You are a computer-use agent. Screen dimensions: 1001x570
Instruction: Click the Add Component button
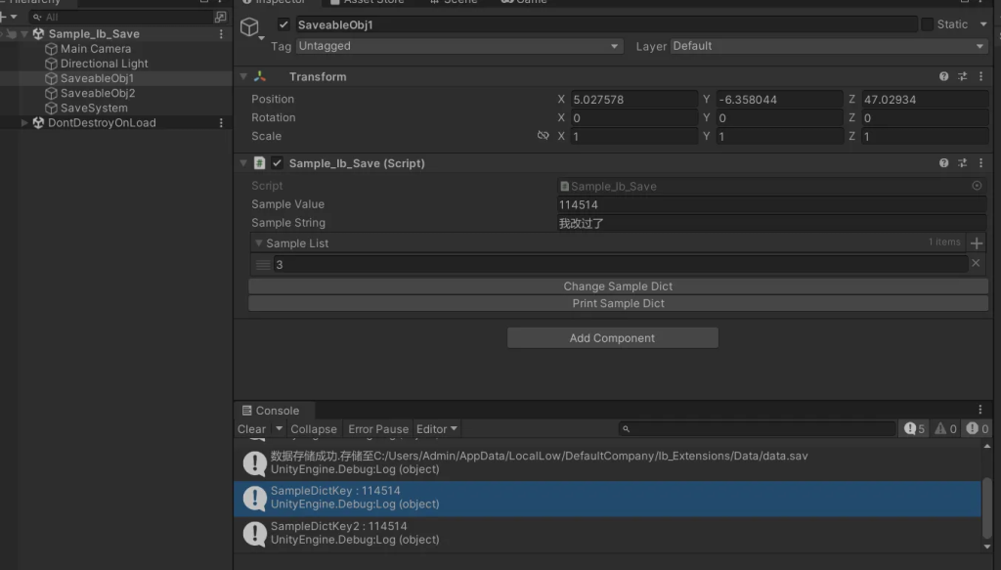click(x=612, y=337)
